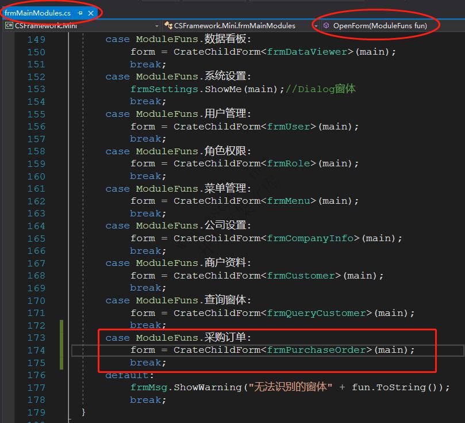Screen dimensions: 465x423
Task: Click line number 149 in the gutter
Action: tap(36, 39)
